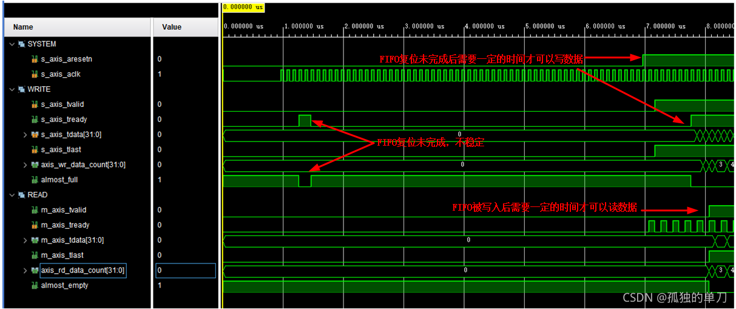Click the axis_rd_data_count value field
736x309 pixels.
(x=185, y=270)
